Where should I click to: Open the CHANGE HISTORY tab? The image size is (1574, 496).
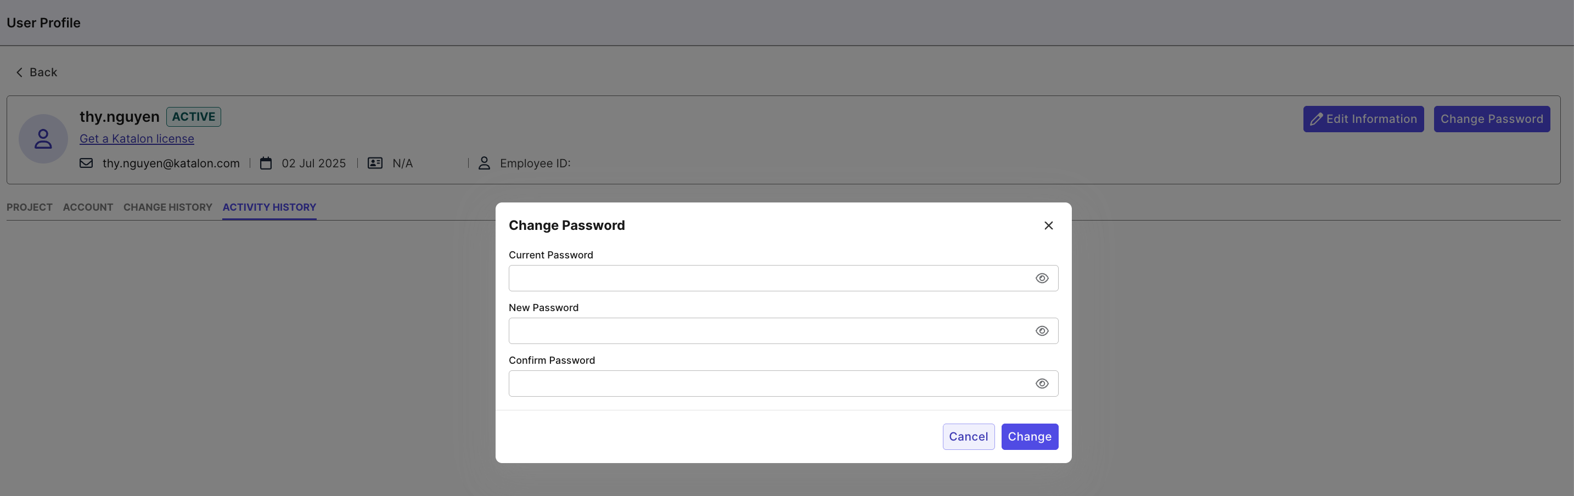click(x=167, y=207)
